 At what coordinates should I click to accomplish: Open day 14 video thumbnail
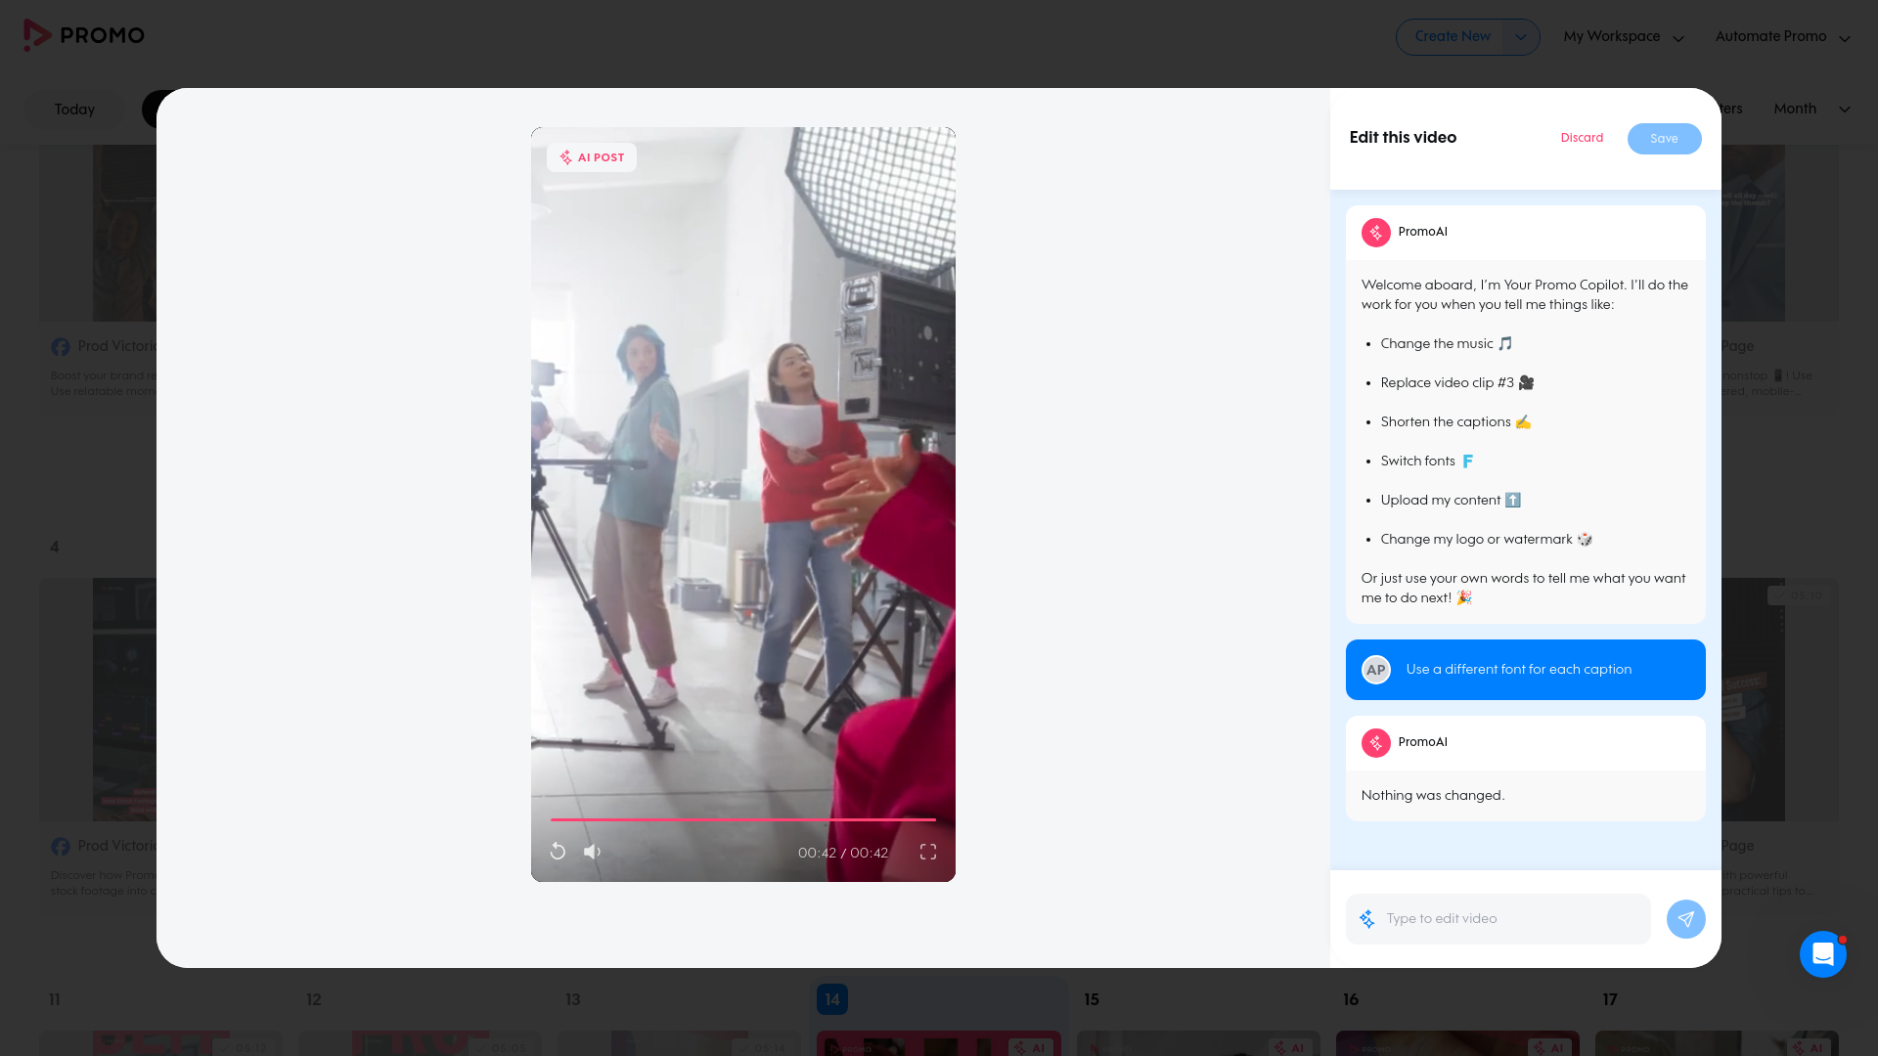tap(939, 1043)
